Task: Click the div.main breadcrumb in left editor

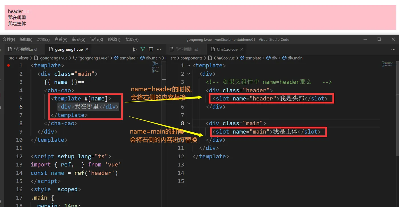Action: 150,58
